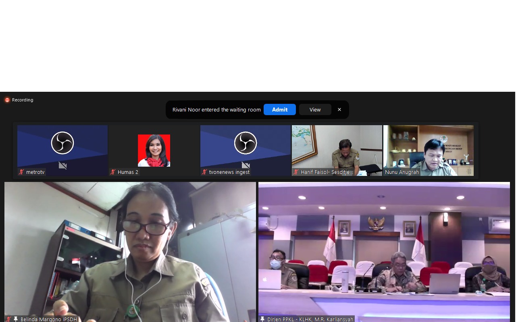The height and width of the screenshot is (322, 516).
Task: Select the Humas 2 profile picture thumbnail
Action: [x=154, y=150]
